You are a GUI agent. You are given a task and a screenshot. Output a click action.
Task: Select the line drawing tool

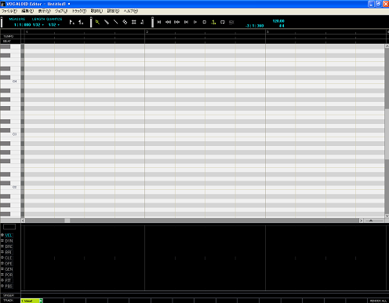coord(115,22)
